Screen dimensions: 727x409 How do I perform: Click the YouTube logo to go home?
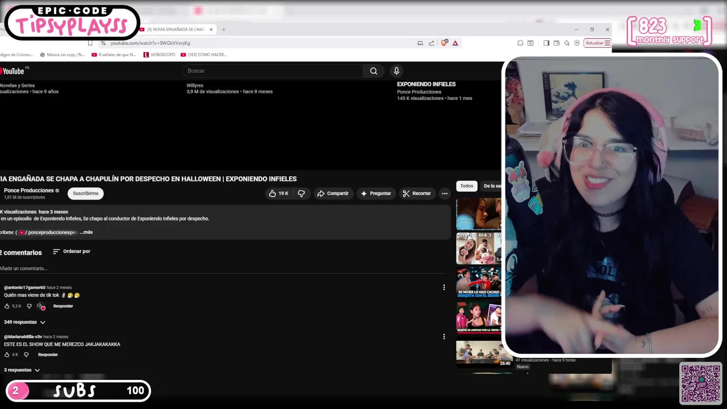pyautogui.click(x=12, y=71)
